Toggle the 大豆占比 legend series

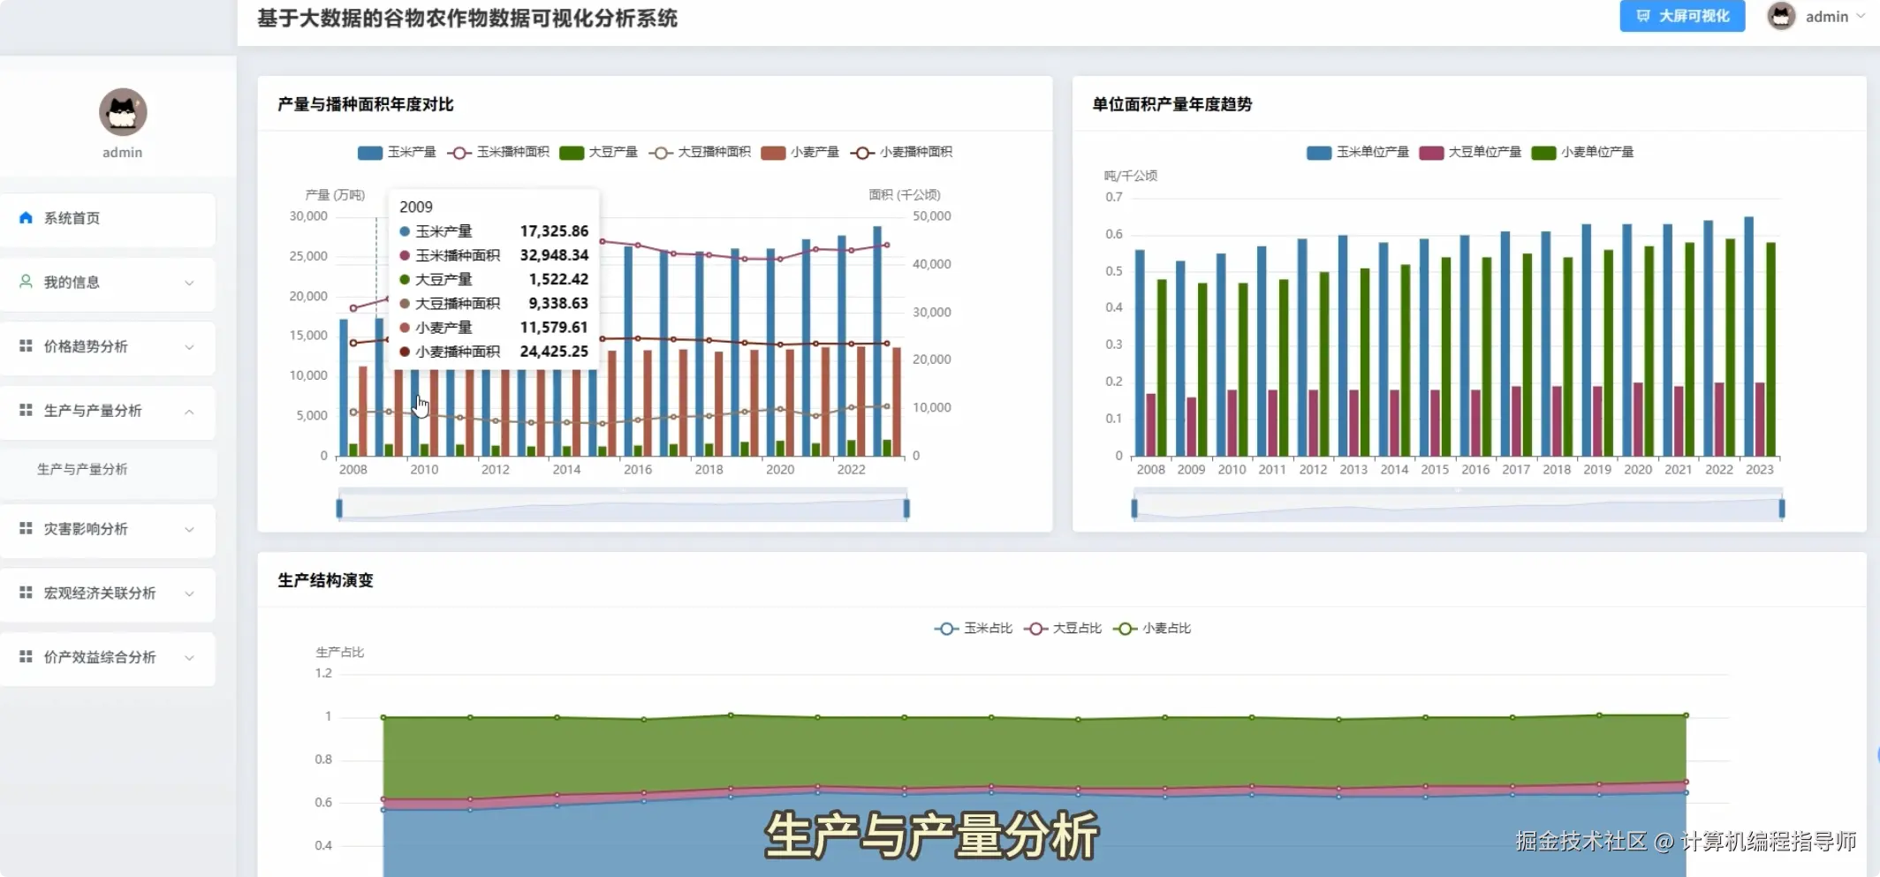1063,628
